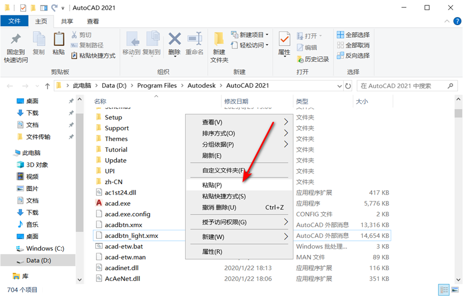Click the Copy Path ribbon item
Image resolution: width=463 pixels, height=296 pixels.
pyautogui.click(x=87, y=45)
